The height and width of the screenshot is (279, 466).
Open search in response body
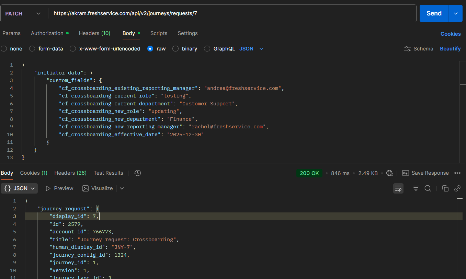428,188
